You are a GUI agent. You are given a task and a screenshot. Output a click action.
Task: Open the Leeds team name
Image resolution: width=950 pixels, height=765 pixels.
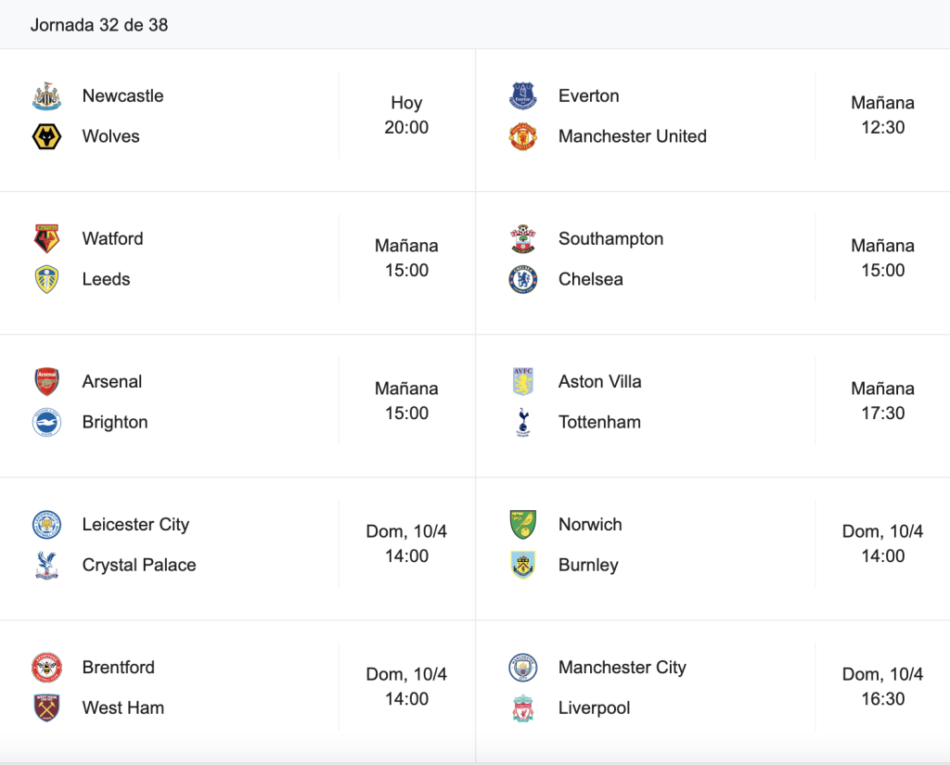(x=106, y=279)
